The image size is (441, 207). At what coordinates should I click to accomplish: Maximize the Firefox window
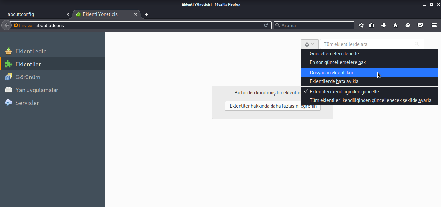[431, 4]
